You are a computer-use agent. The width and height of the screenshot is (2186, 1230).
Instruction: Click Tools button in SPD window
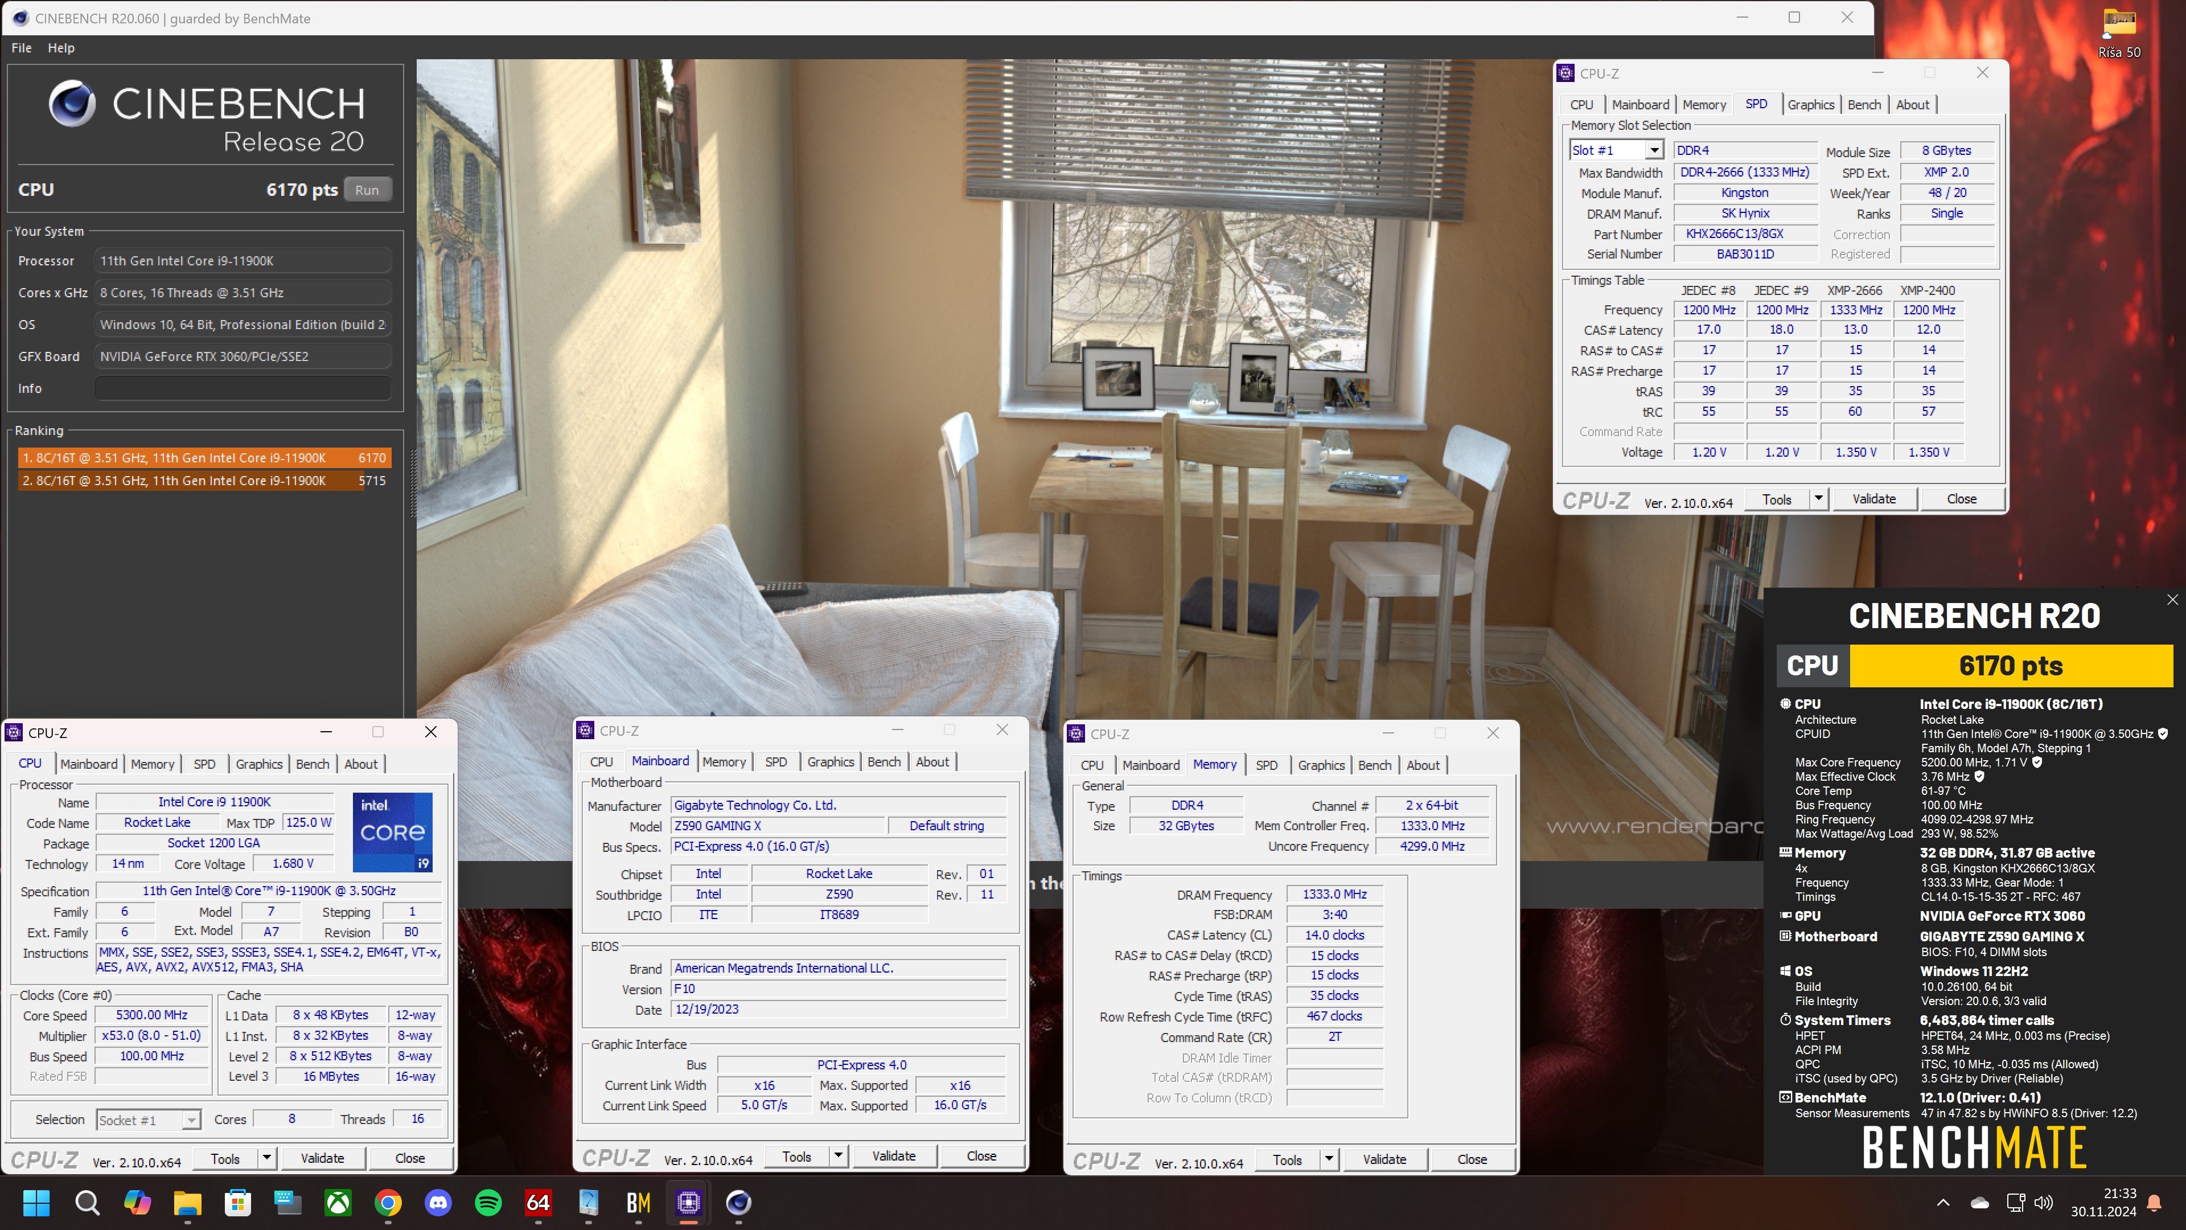1777,499
